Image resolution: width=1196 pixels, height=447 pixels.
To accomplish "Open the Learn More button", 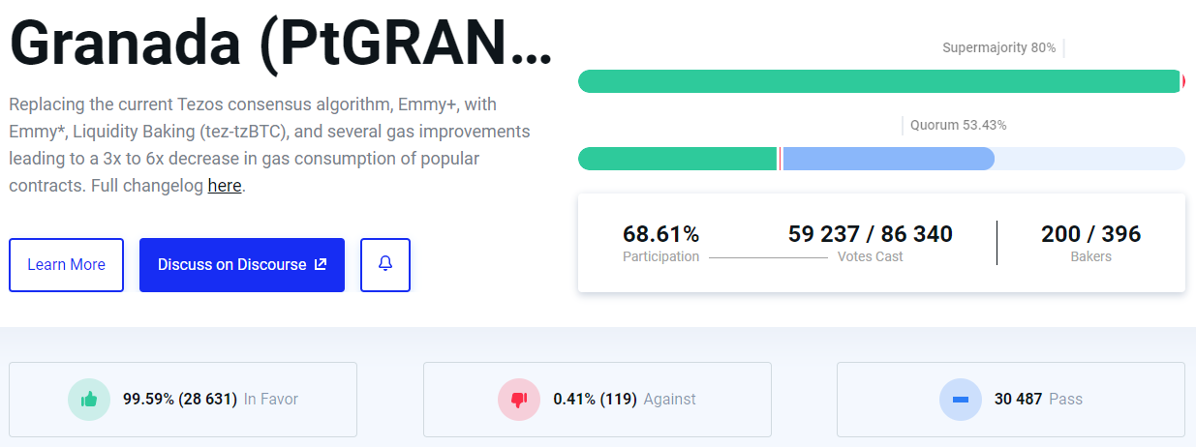I will tap(66, 264).
